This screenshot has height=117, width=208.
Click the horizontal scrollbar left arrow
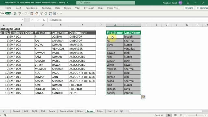(130, 111)
